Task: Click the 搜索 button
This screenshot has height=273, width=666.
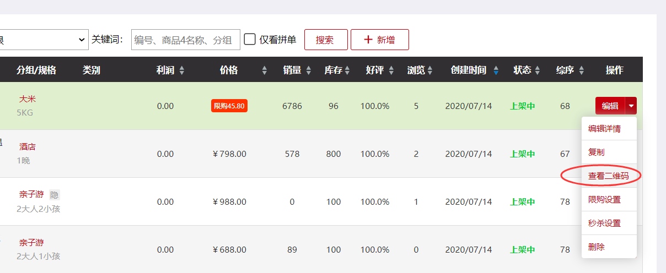Action: pos(326,40)
